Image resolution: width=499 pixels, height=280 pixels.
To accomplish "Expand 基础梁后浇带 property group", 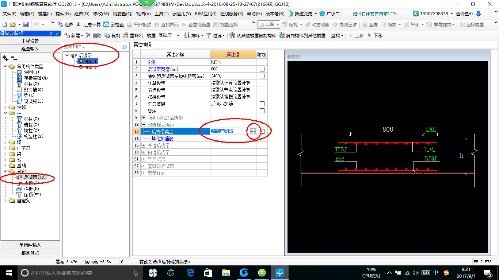I will coord(144,166).
